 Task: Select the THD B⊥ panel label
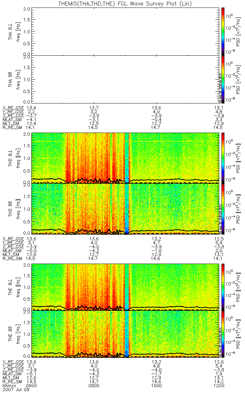click(10, 158)
